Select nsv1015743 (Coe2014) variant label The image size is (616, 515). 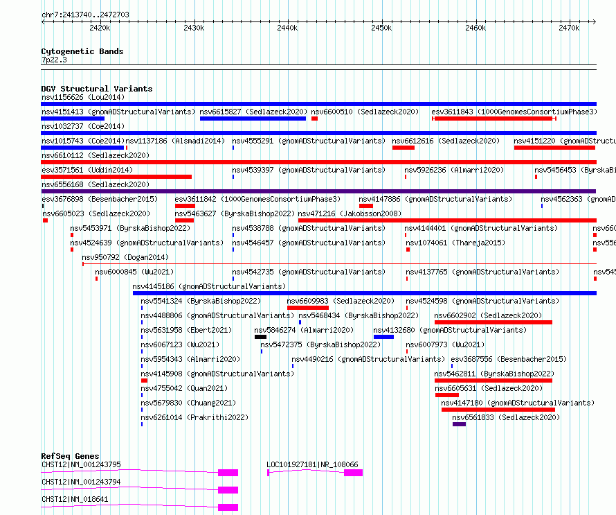83,141
